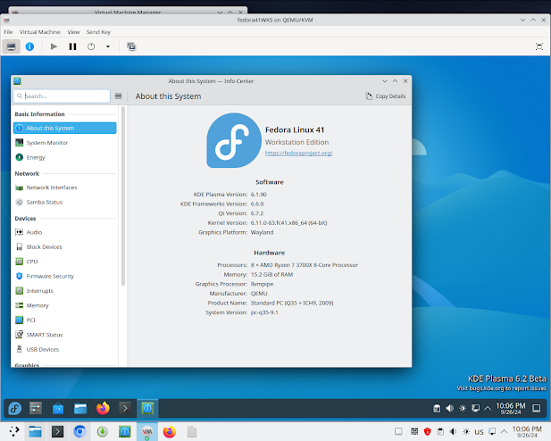Open guest clipboard tray icon

point(437,408)
